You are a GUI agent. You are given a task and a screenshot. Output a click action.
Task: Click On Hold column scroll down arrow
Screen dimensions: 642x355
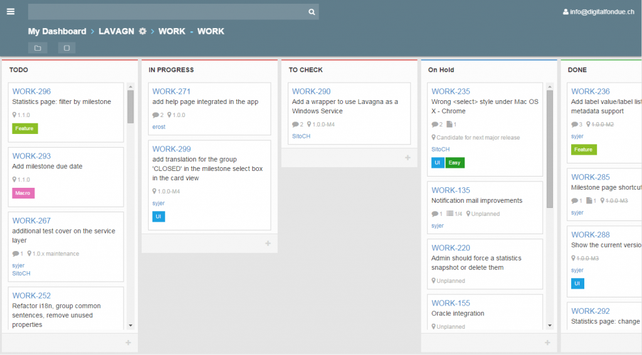[550, 326]
